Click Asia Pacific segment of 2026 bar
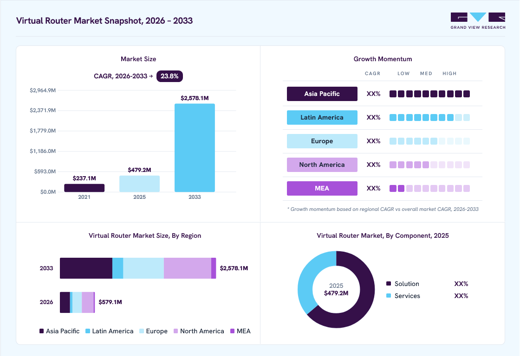This screenshot has height=356, width=520. pyautogui.click(x=65, y=302)
